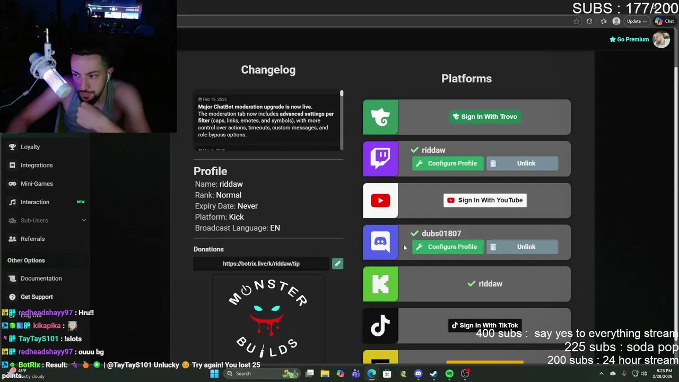Open Microsoft Teams from the taskbar
679x382 pixels.
356,374
